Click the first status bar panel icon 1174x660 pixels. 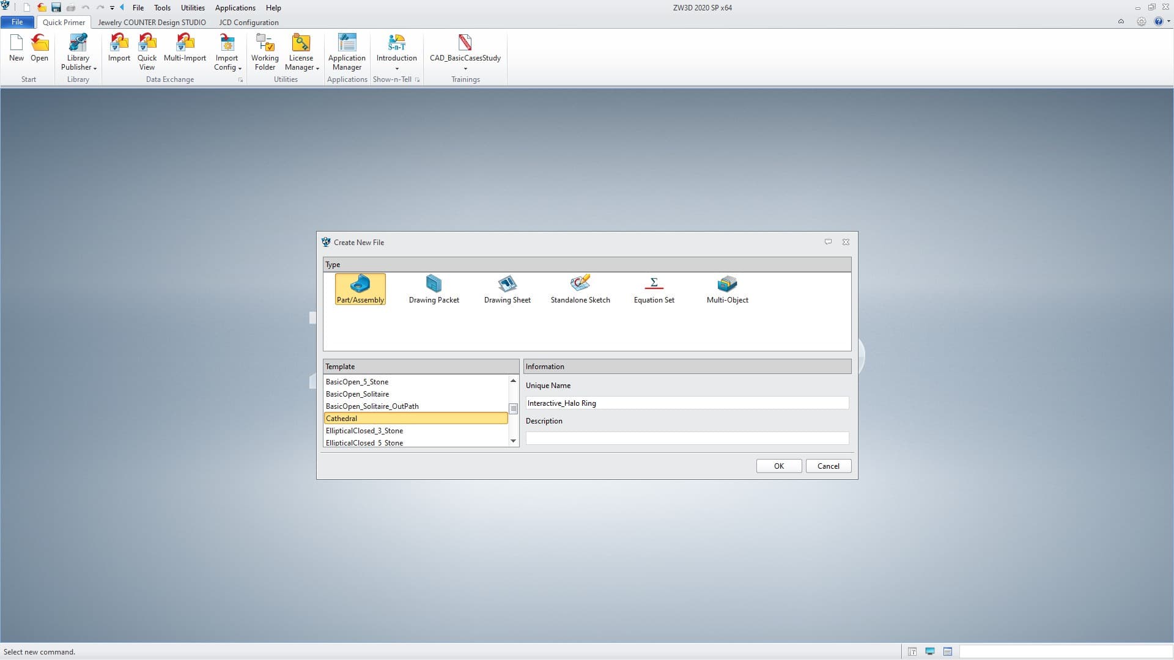point(912,652)
